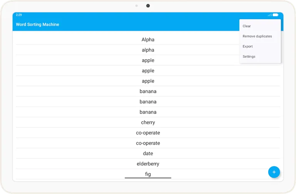Select Export menu entry
This screenshot has height=194, width=296.
click(x=260, y=46)
